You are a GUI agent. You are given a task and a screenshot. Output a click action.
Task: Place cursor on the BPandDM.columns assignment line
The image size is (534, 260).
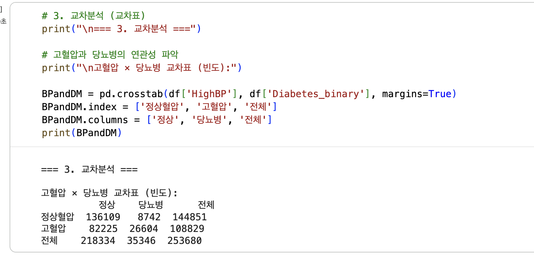tap(156, 120)
